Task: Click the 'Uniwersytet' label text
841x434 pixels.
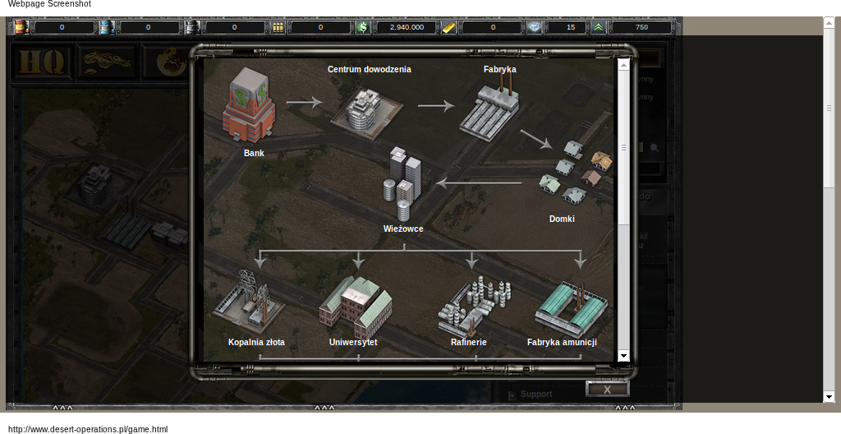Action: tap(353, 342)
